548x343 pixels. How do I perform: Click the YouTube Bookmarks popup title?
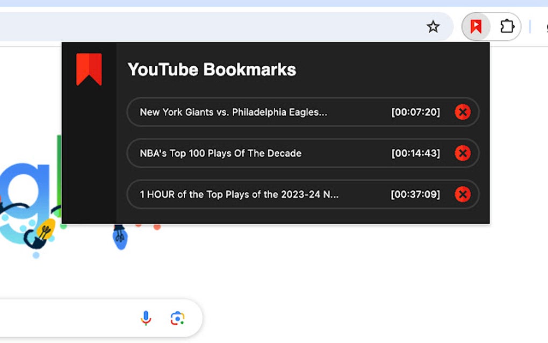point(212,69)
